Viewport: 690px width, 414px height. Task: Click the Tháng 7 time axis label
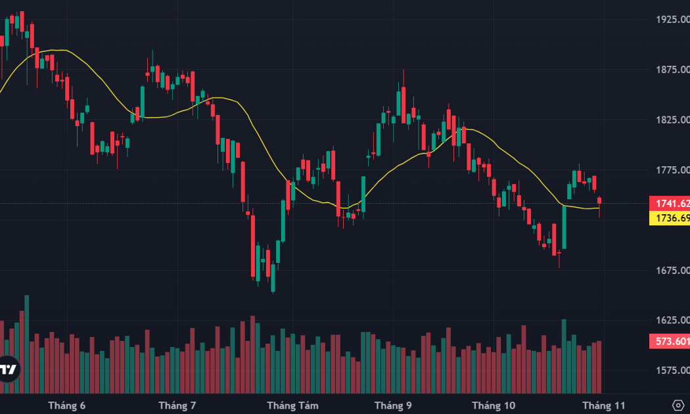(177, 405)
